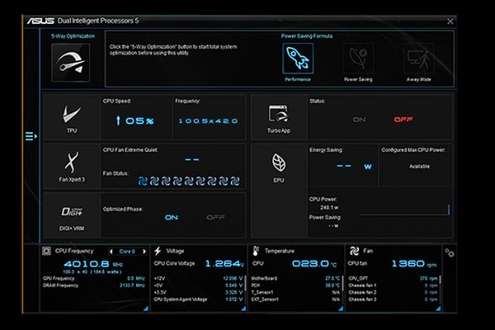Viewport: 495px width, 330px height.
Task: Turn Turbo App status ON
Action: (x=359, y=120)
